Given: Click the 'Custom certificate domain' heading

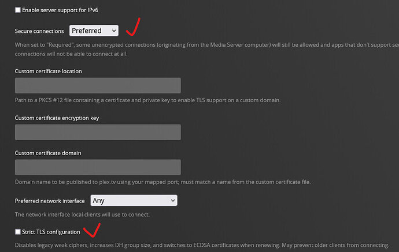Looking at the screenshot, I should (47, 153).
